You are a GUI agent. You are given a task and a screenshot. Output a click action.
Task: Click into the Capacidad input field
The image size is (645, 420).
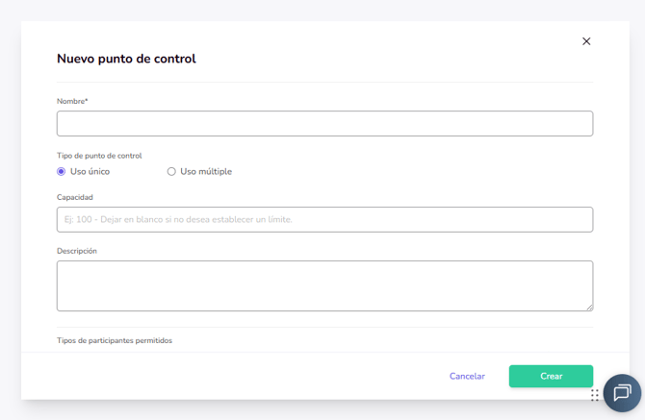tap(324, 220)
